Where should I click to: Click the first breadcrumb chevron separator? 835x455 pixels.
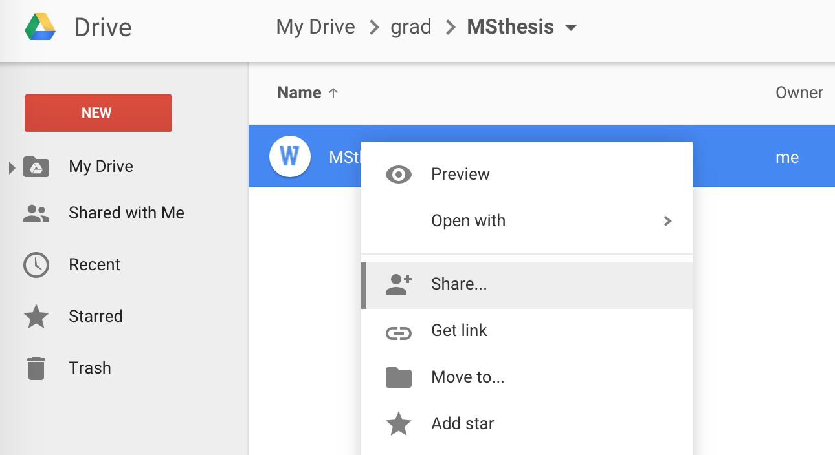(x=373, y=28)
